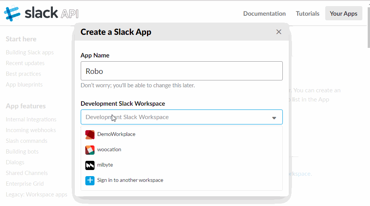Open the Documentation menu item
The height and width of the screenshot is (206, 370).
(x=264, y=13)
